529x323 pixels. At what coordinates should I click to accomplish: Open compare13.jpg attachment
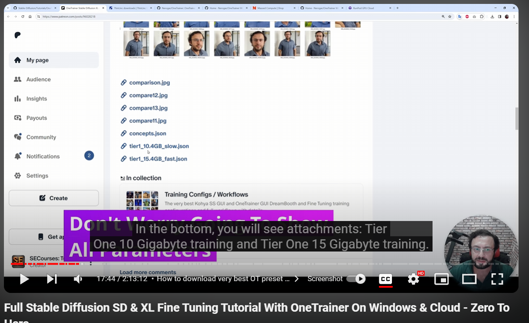point(148,108)
